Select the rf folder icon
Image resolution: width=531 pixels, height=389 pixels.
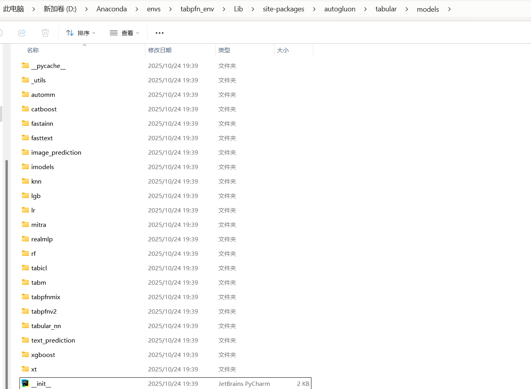(x=25, y=253)
